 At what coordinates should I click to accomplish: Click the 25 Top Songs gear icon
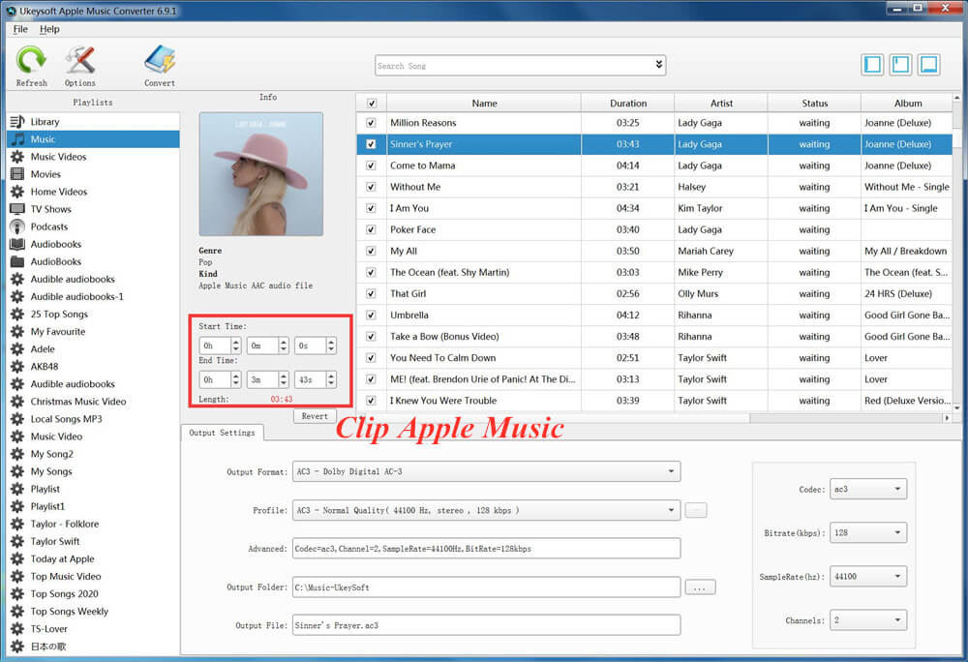pos(17,314)
